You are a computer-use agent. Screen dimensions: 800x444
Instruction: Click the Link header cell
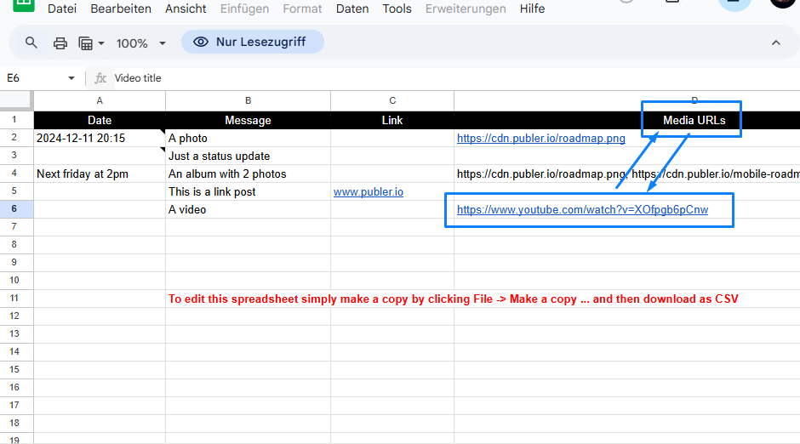click(x=392, y=120)
